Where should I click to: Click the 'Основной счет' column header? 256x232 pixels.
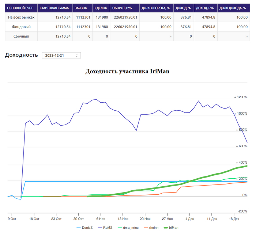(x=20, y=8)
